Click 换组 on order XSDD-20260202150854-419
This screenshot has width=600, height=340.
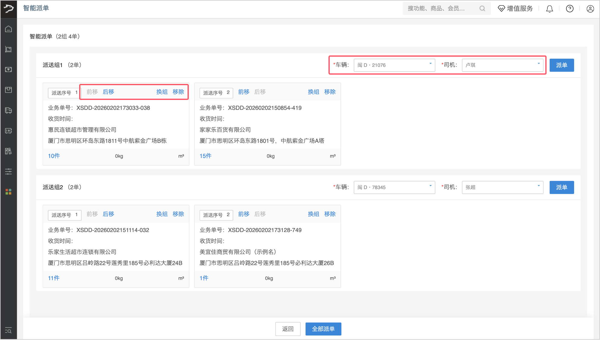313,92
